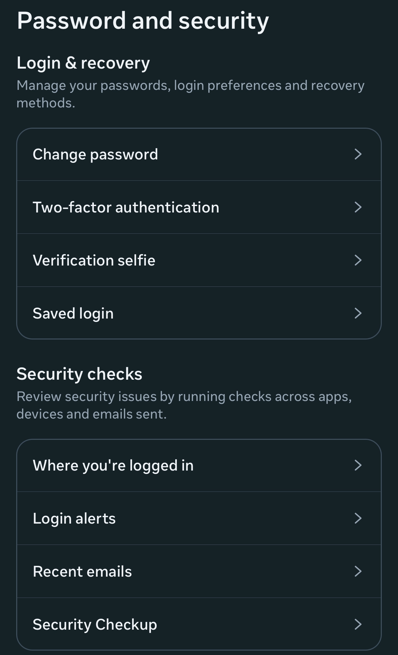Open Saved login preferences
The height and width of the screenshot is (655, 398).
(x=73, y=313)
